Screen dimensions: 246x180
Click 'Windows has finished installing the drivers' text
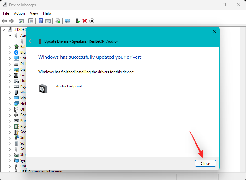tap(86, 72)
